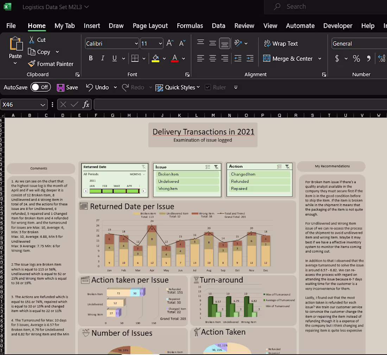Viewport: 387px width, 355px height.
Task: Toggle AutoSave off switch to on
Action: pos(40,87)
